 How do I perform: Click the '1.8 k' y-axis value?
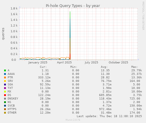click(14, 9)
